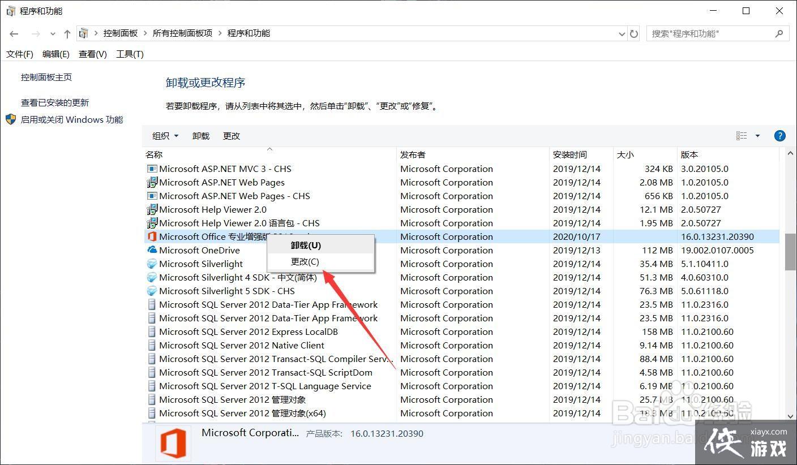Click the Microsoft Silverlight icon
This screenshot has width=797, height=465.
[152, 264]
